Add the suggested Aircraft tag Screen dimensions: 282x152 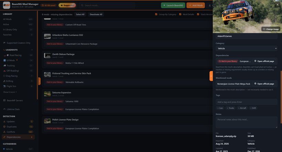coord(242,108)
